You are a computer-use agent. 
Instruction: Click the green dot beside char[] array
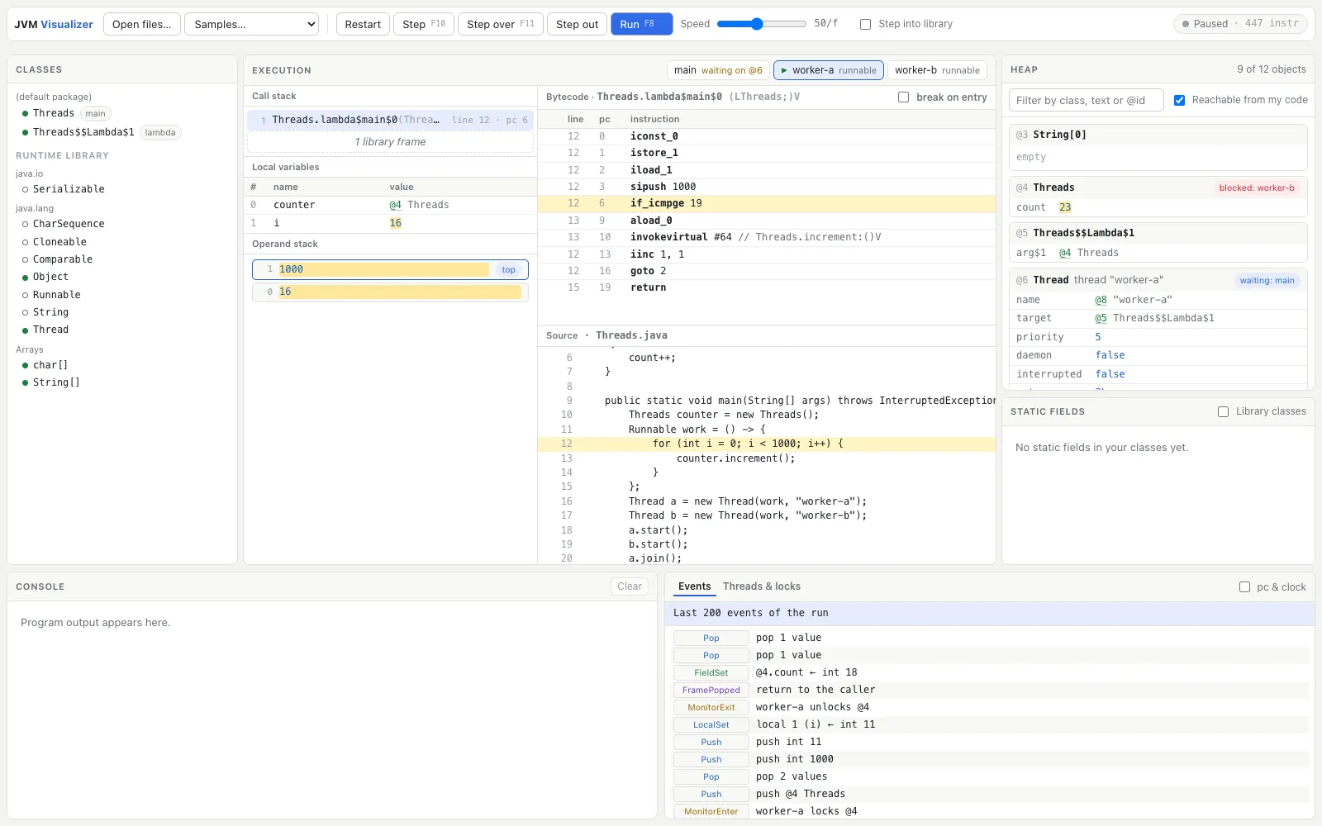point(25,365)
